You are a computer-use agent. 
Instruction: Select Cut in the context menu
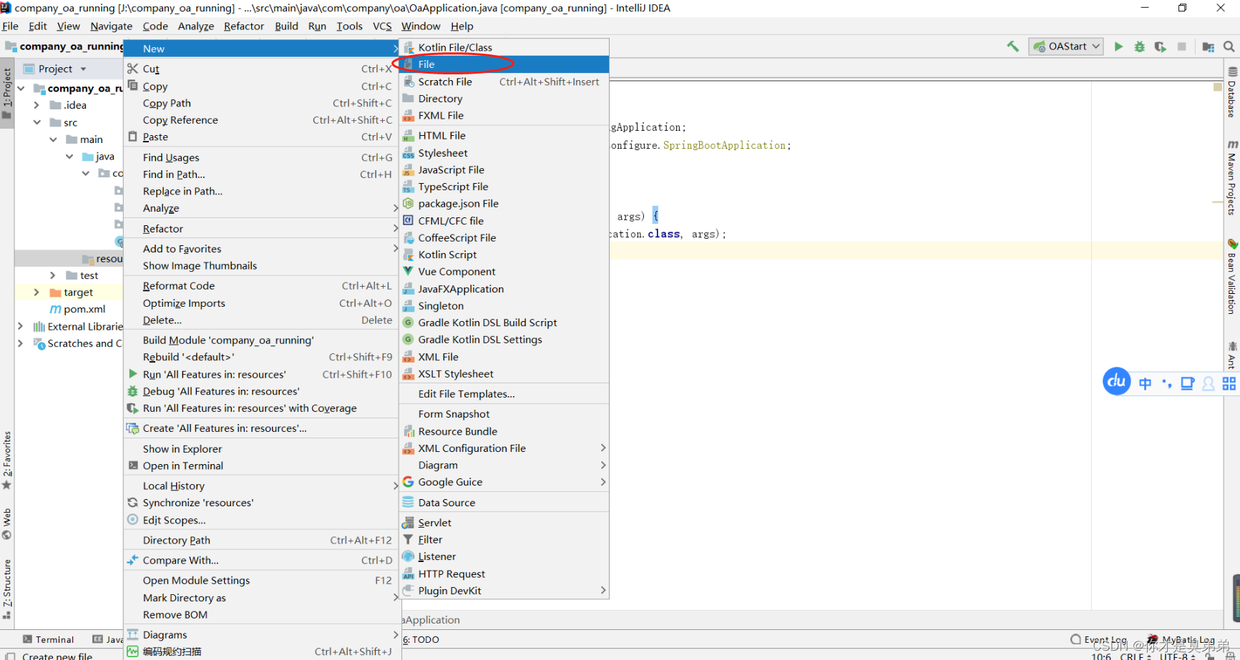coord(261,69)
